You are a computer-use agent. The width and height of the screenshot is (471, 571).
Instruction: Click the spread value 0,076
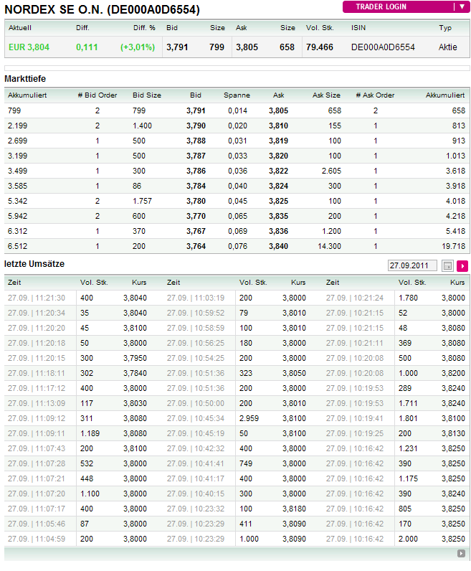pos(237,246)
